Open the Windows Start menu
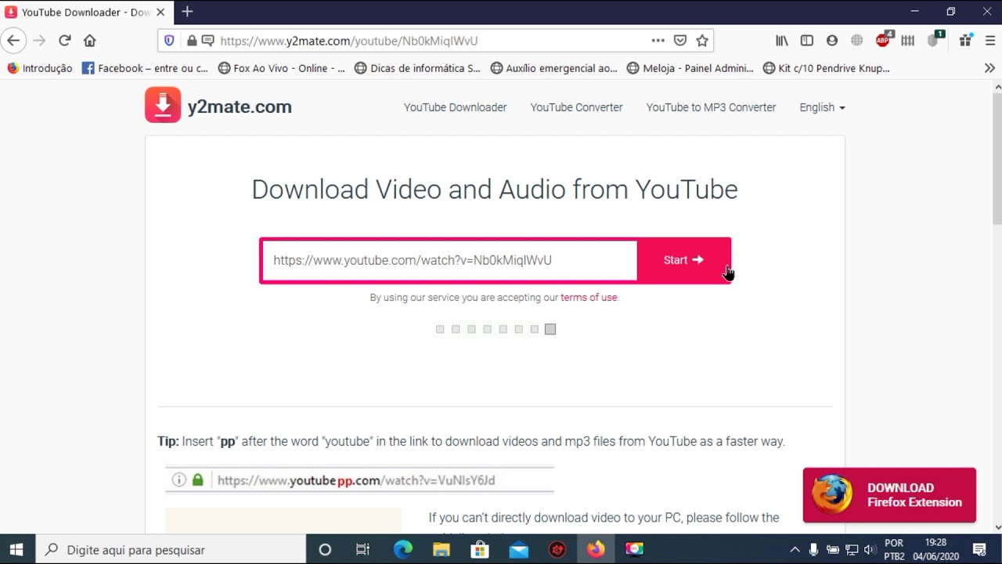1002x564 pixels. pyautogui.click(x=16, y=549)
